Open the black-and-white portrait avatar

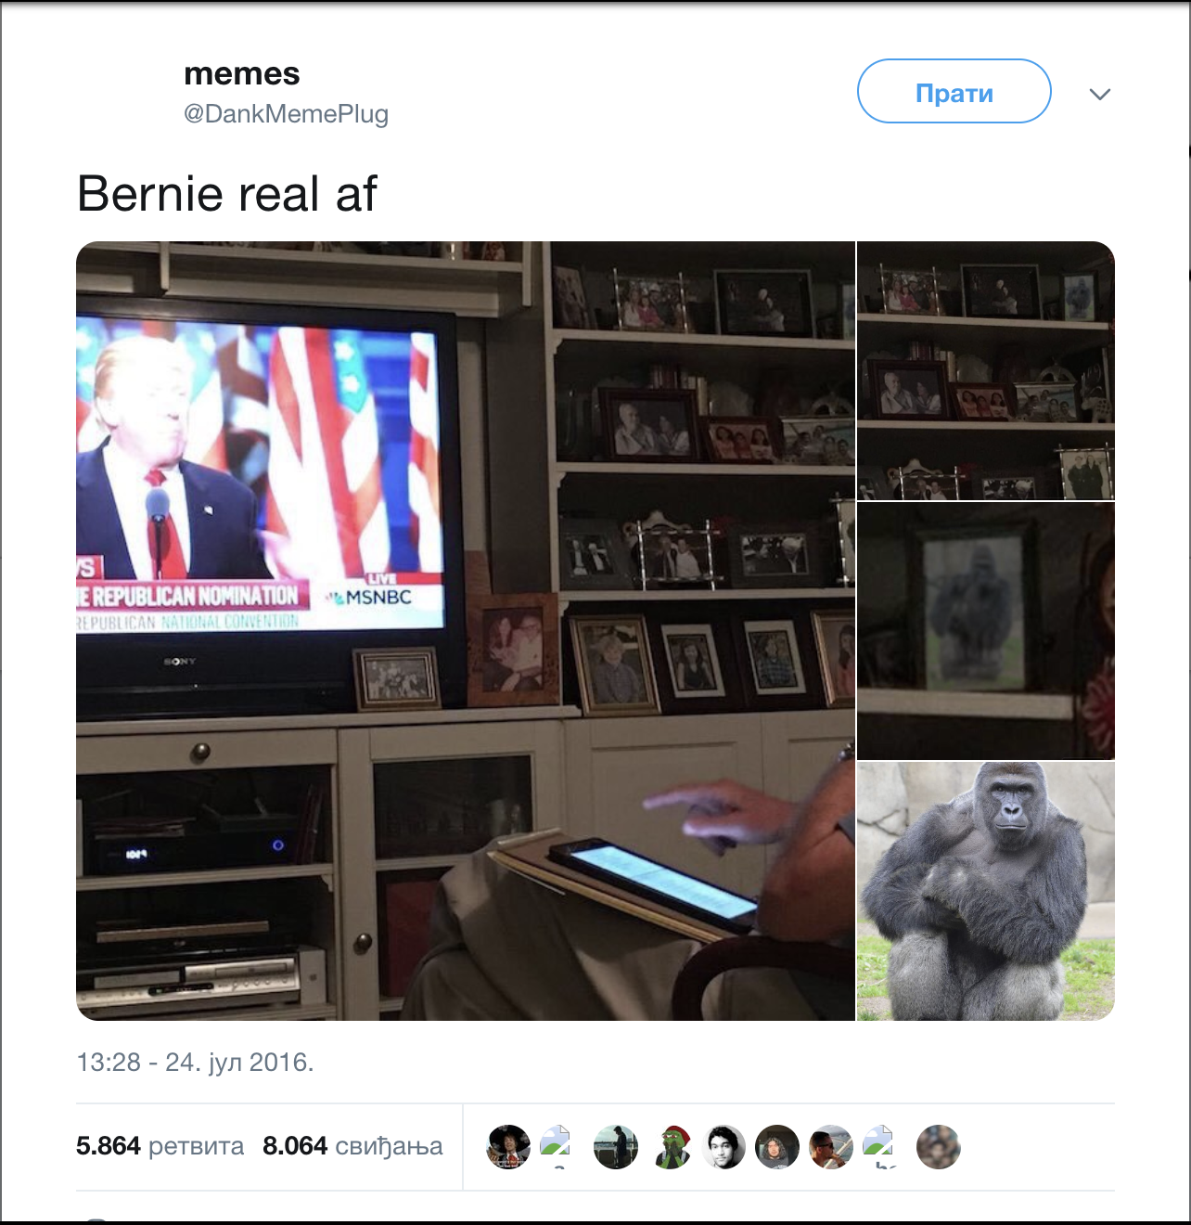tap(724, 1147)
